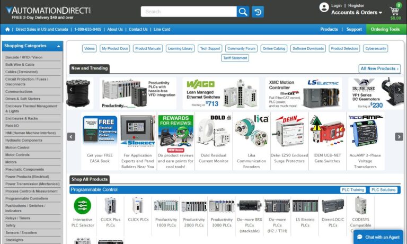The width and height of the screenshot is (407, 244).
Task: Open Line Card link
Action: click(x=162, y=29)
